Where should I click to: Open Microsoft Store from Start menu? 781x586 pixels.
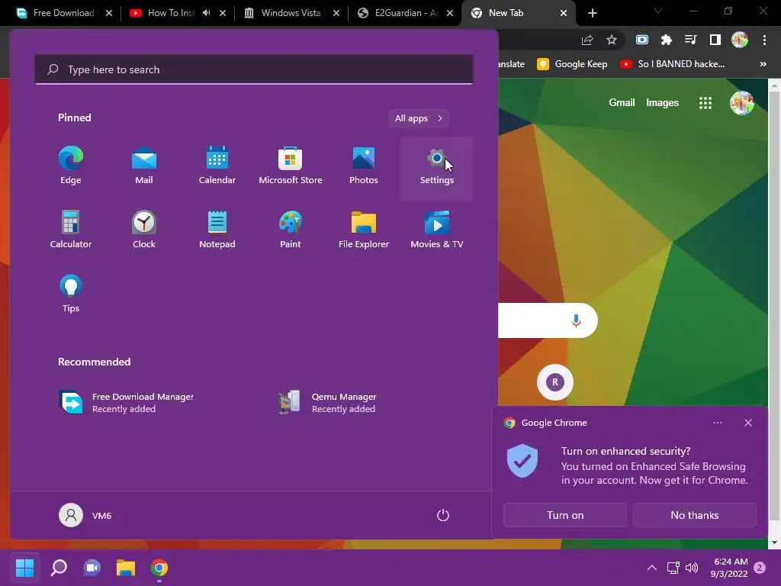(x=291, y=166)
